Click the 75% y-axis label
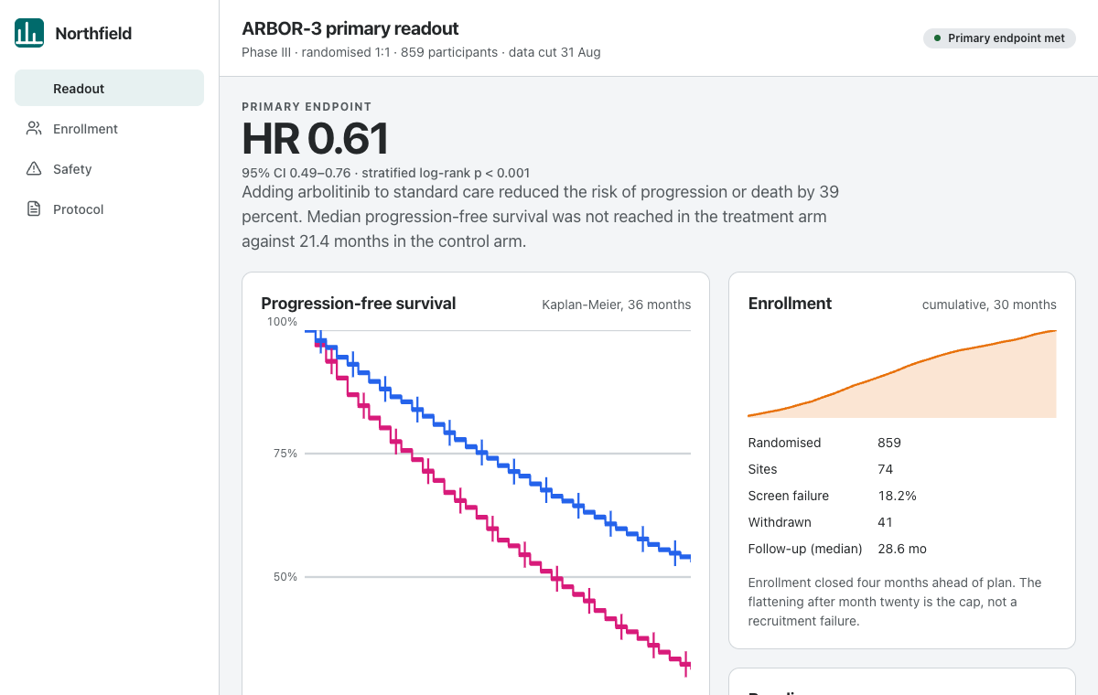Image resolution: width=1098 pixels, height=695 pixels. 285,454
